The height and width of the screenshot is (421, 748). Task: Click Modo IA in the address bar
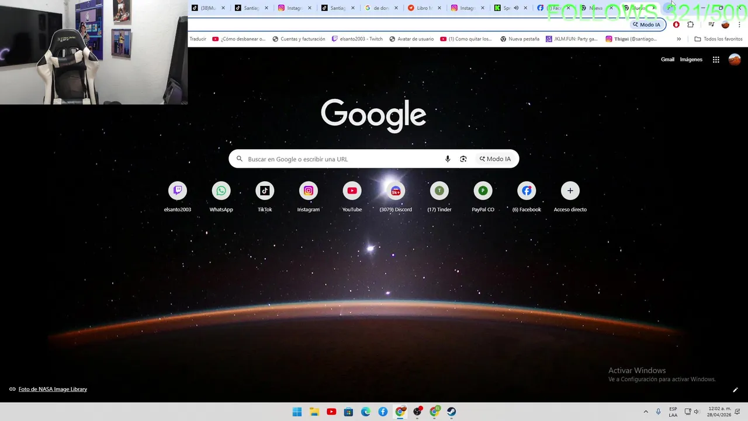[646, 25]
